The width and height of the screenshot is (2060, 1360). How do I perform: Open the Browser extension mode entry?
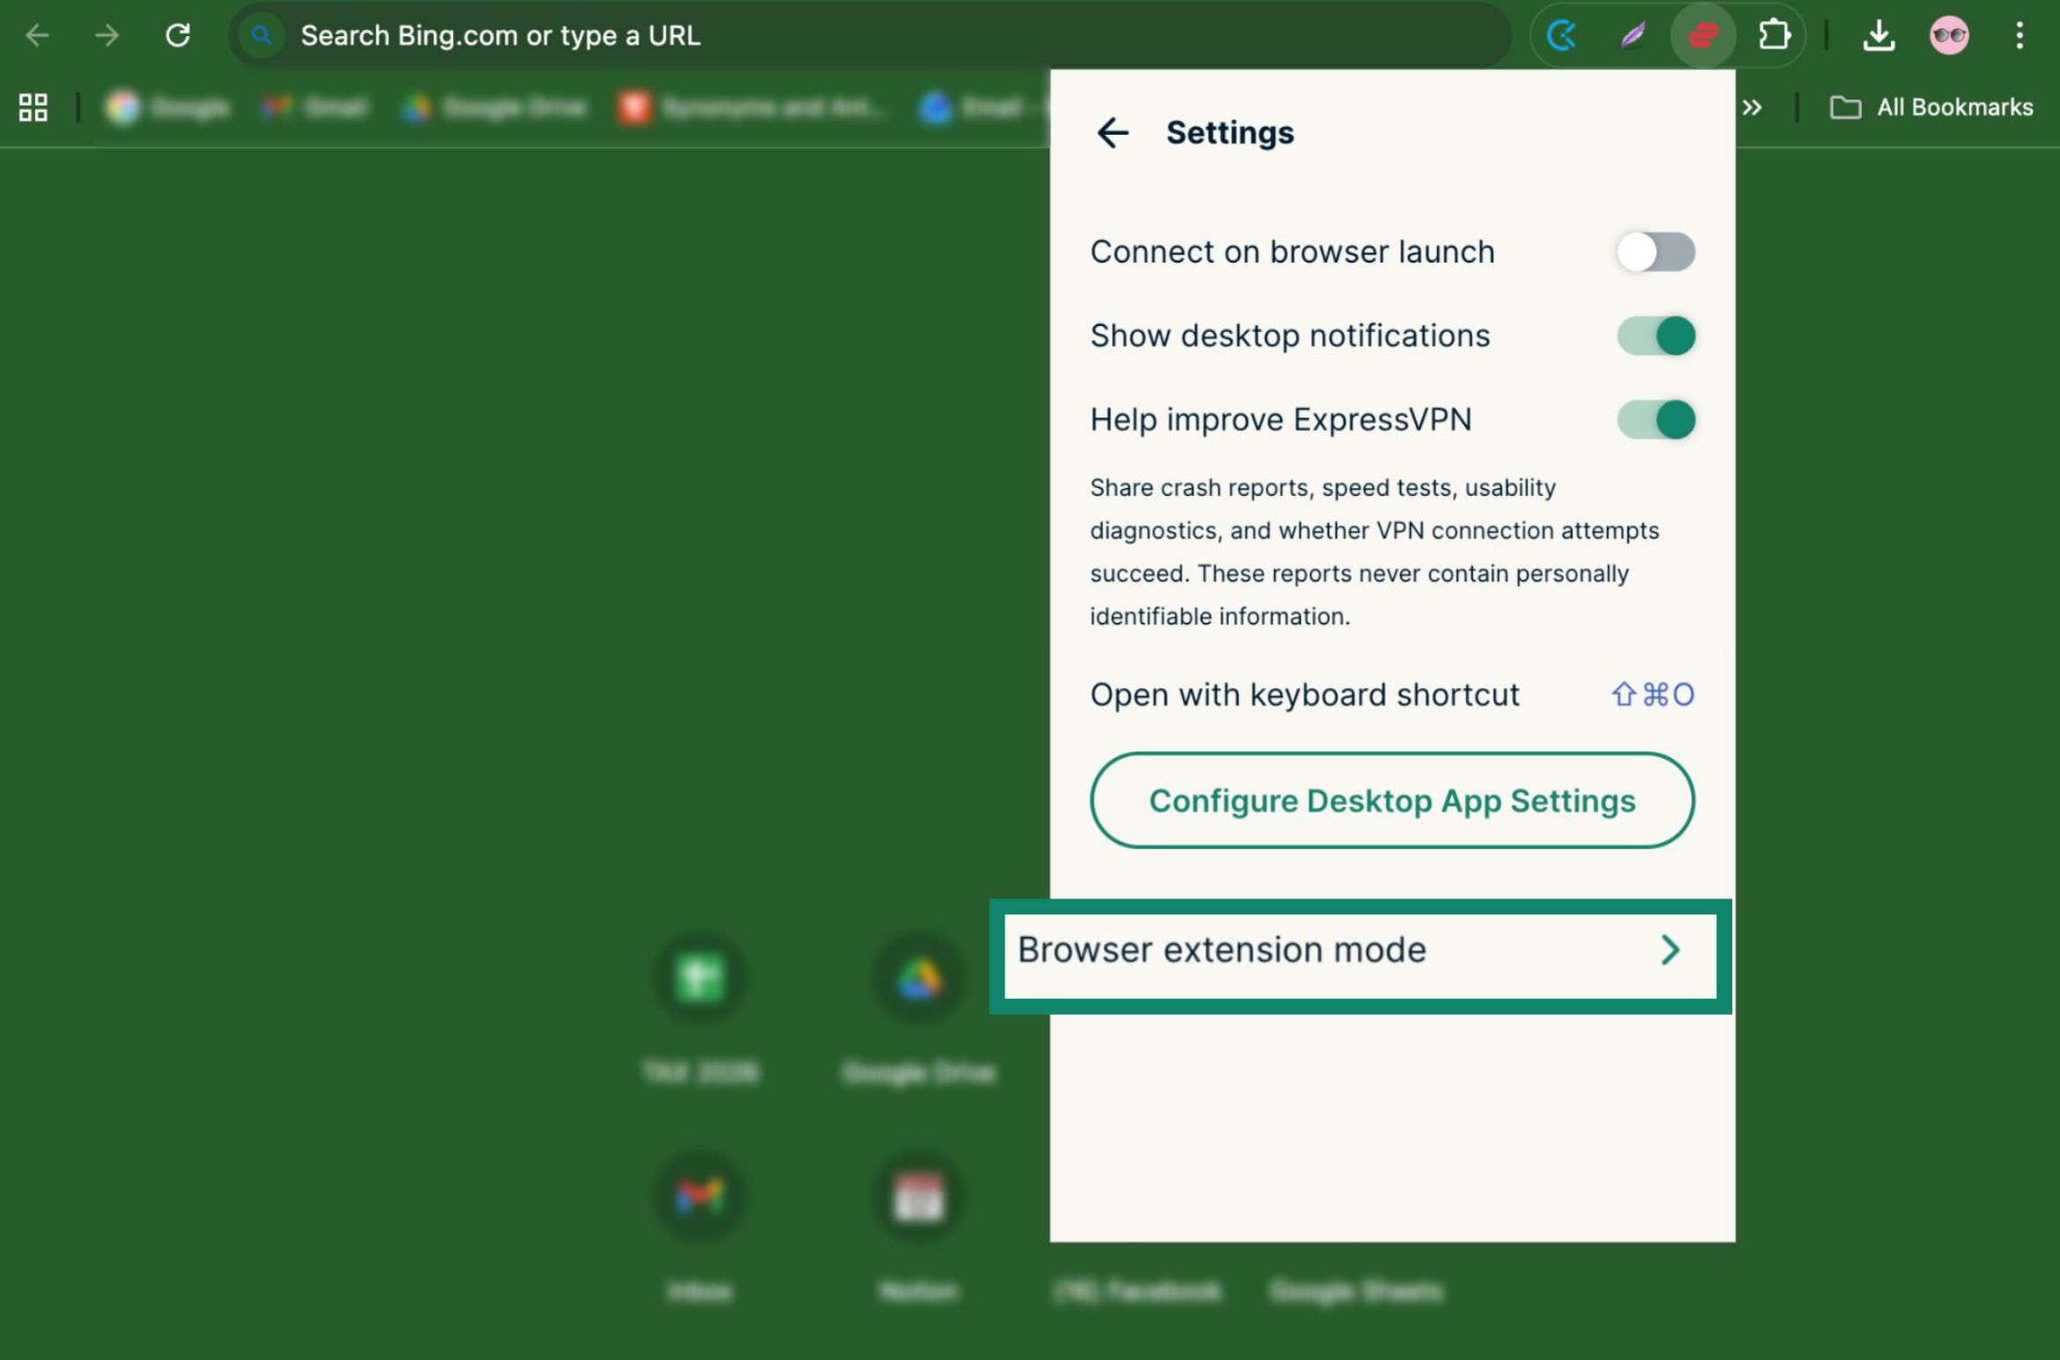1221,950
